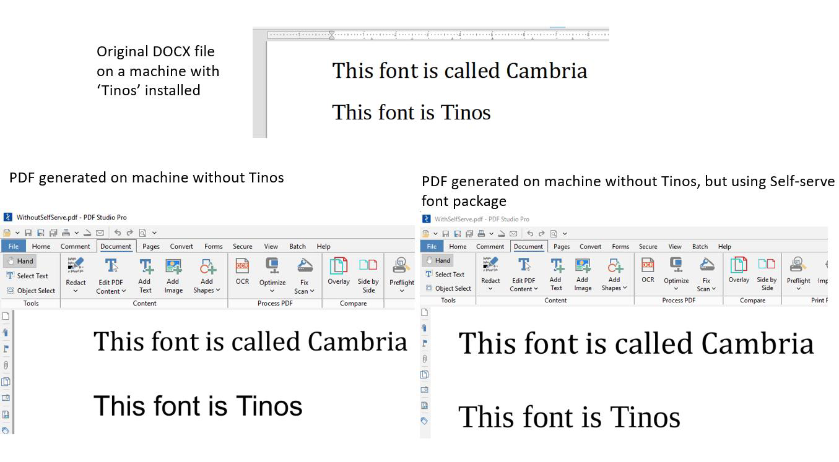This screenshot has width=839, height=462.
Task: Select the Add Text tool
Action: click(145, 274)
